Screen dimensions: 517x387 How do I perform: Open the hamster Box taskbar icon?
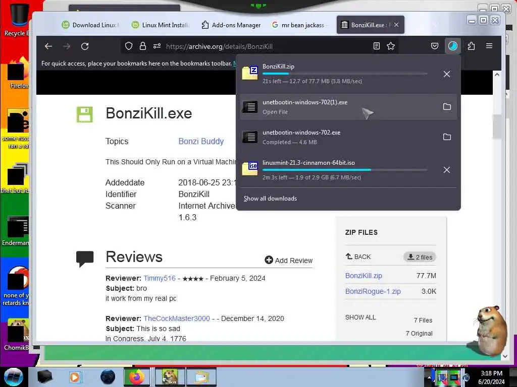(x=169, y=377)
